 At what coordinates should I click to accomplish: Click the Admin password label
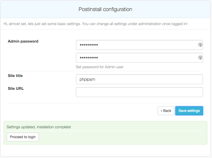tap(23, 41)
